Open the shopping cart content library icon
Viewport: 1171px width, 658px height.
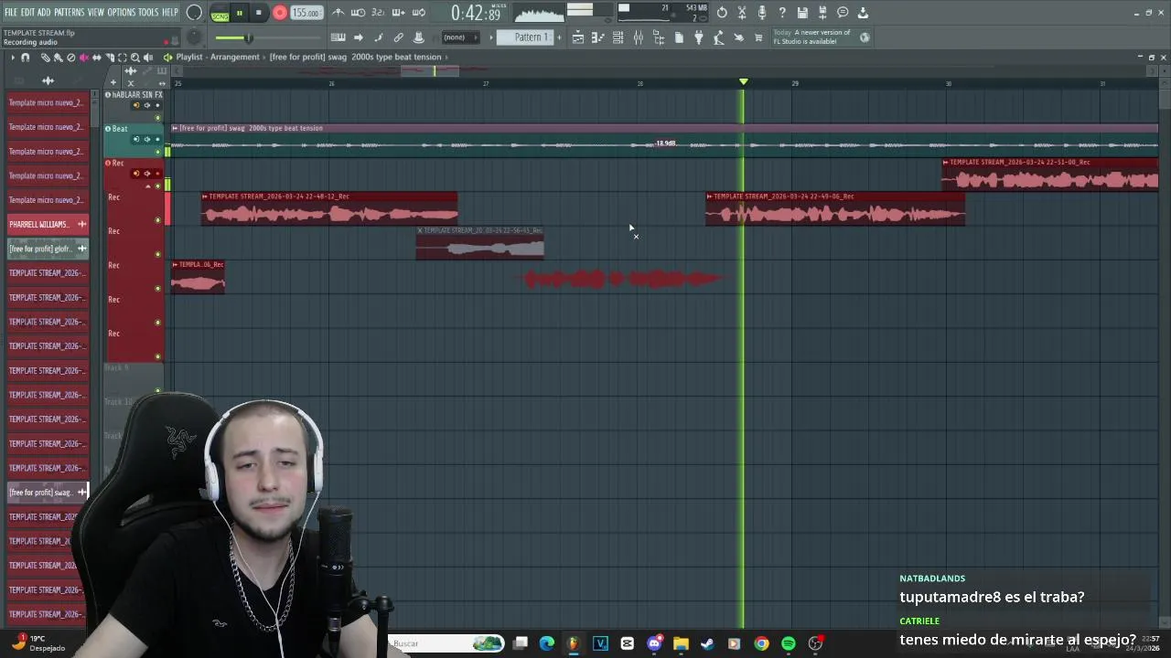758,37
